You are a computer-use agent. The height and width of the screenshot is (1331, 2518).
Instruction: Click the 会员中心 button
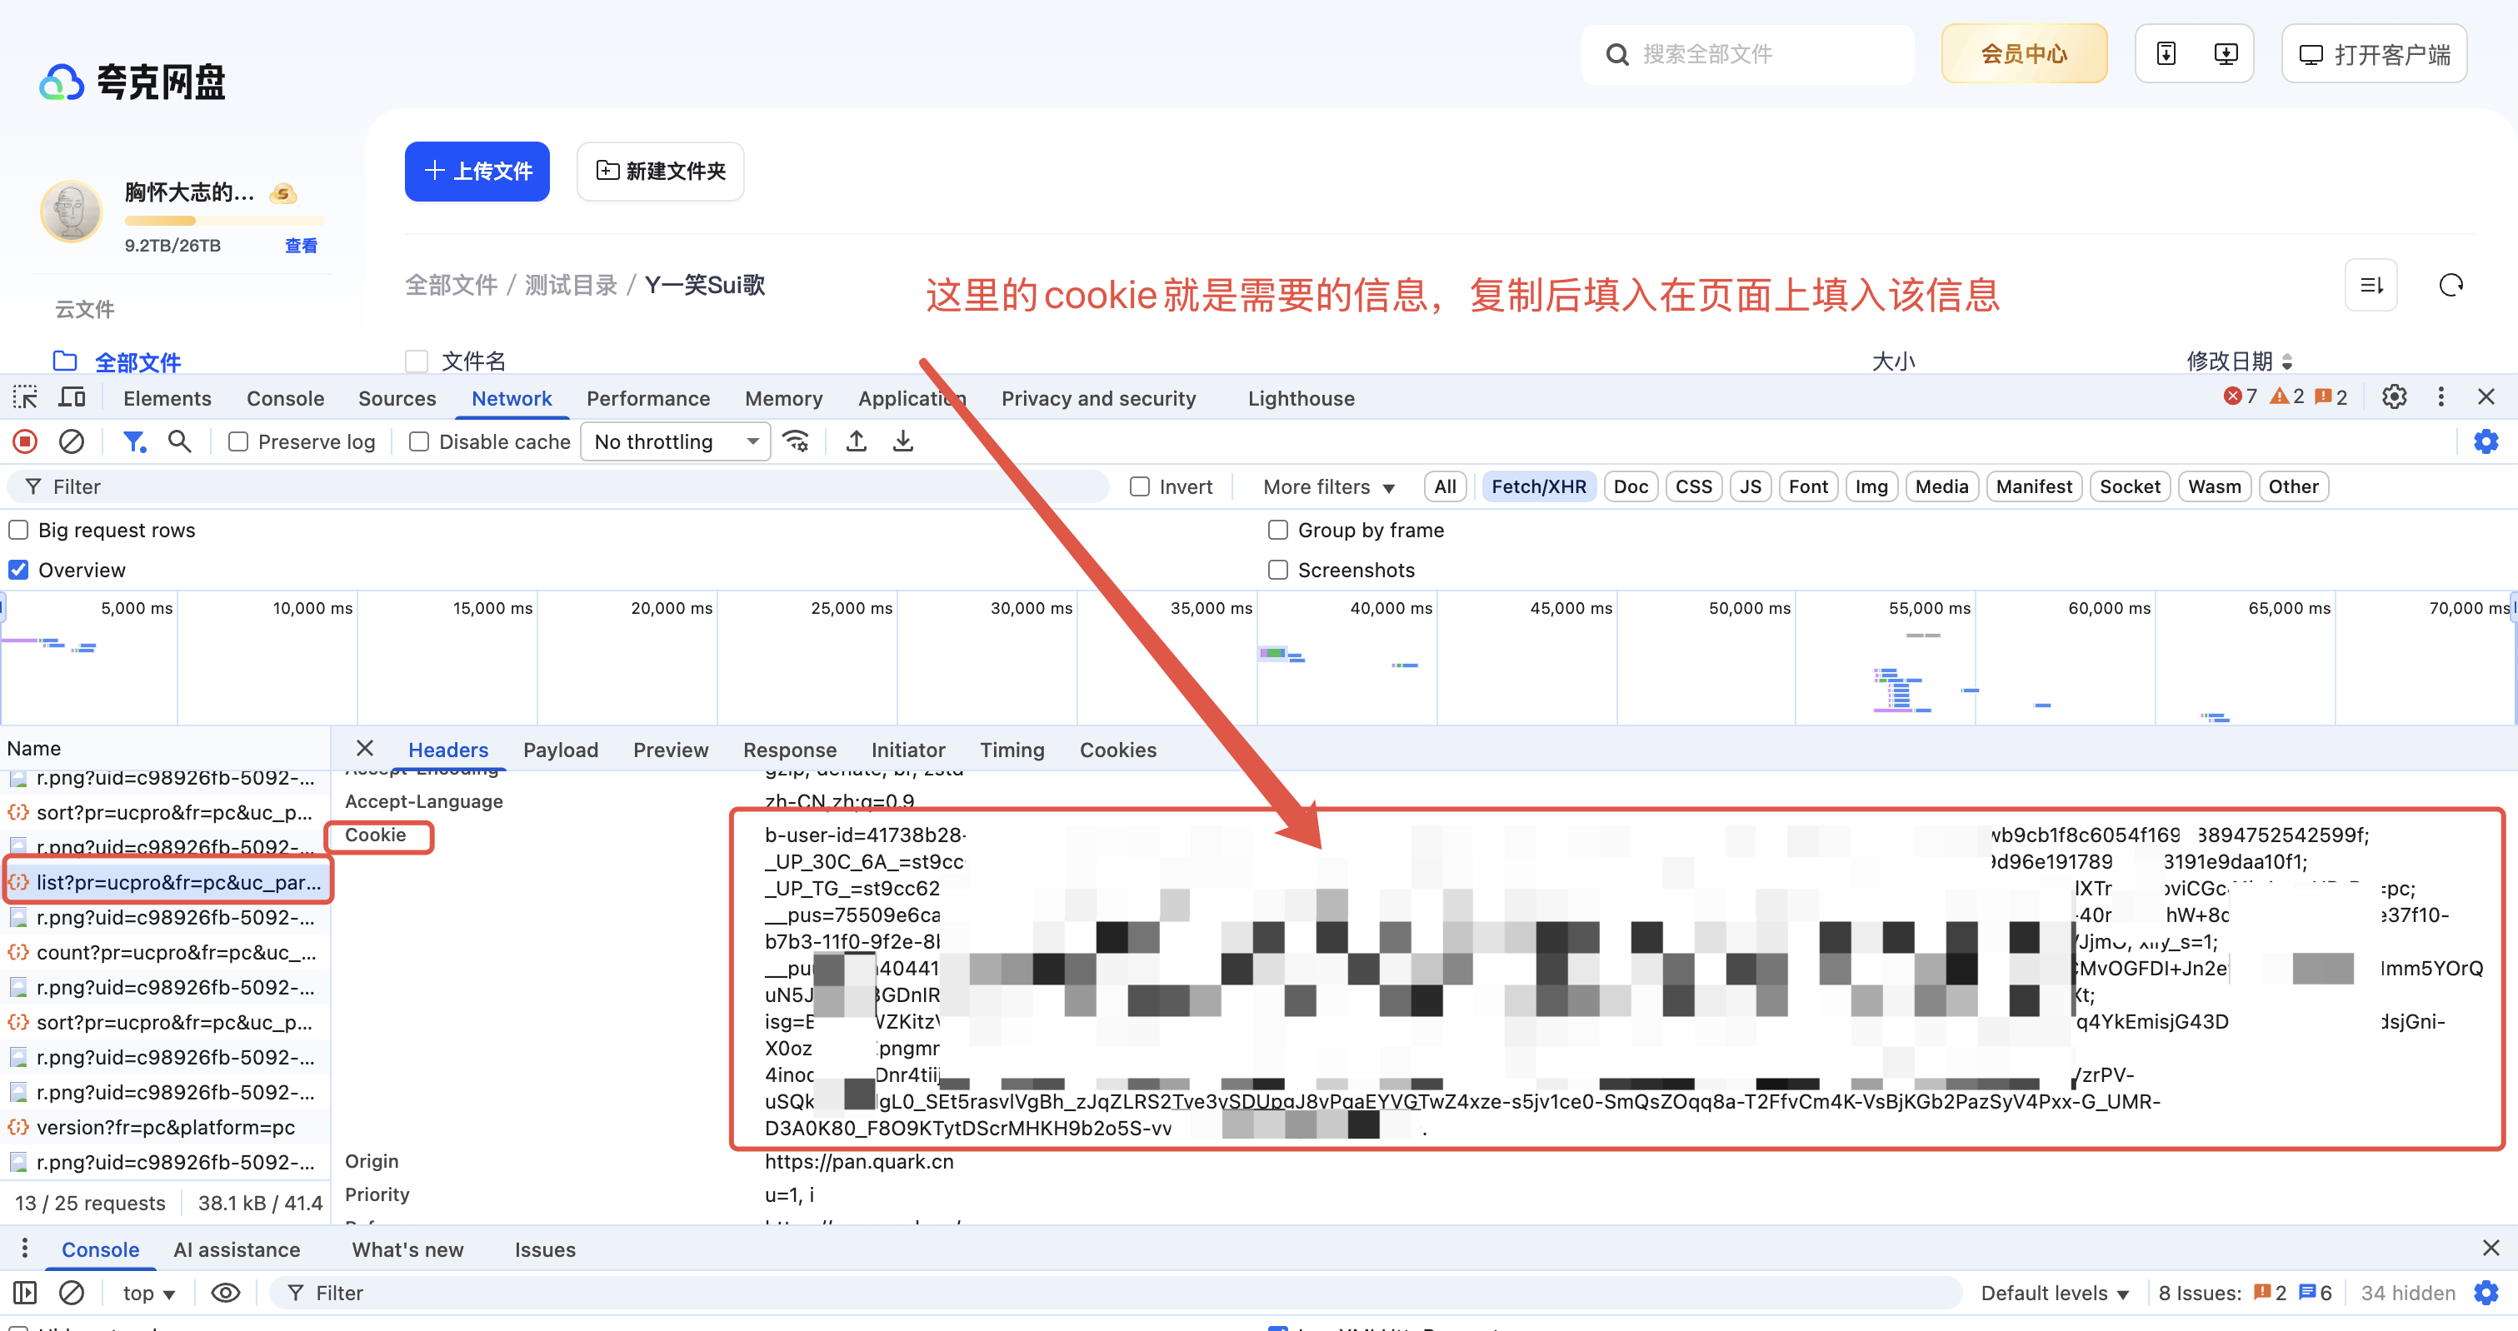[x=2023, y=54]
